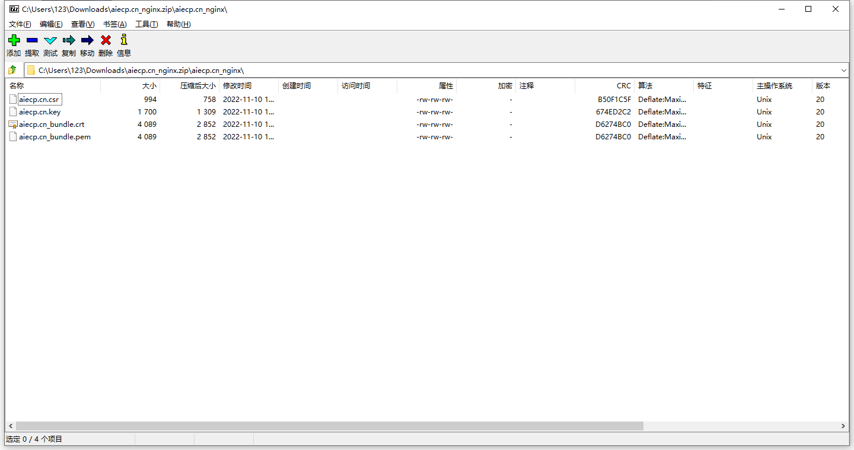
Task: Sort by Version (版本) column header
Action: (830, 86)
